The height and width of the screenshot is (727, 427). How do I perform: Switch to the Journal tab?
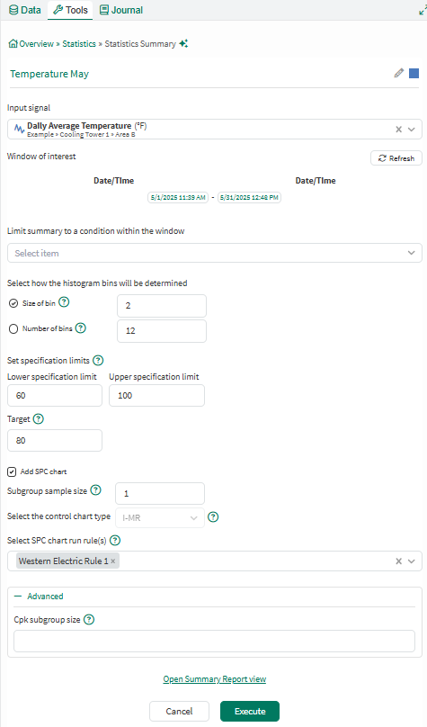[x=121, y=10]
